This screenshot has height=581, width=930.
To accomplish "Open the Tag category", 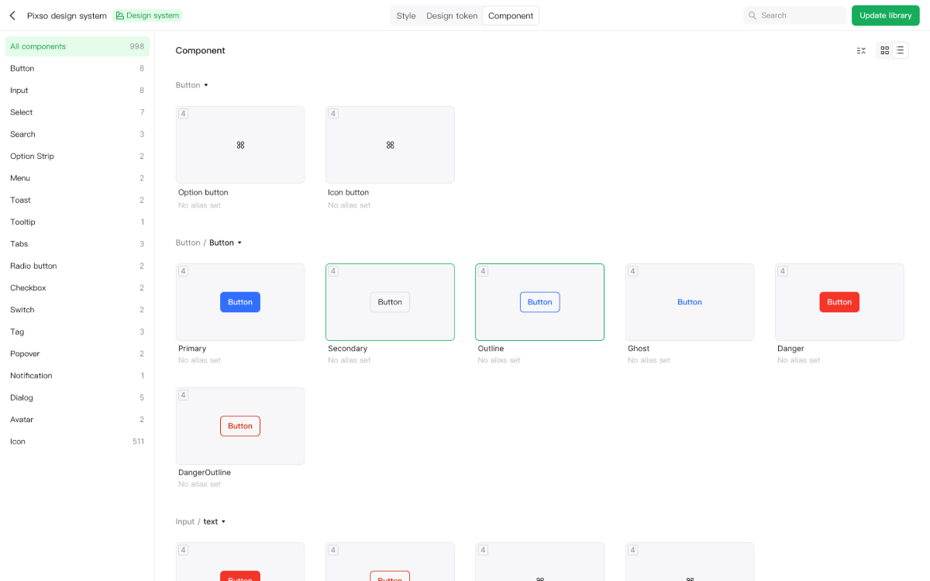I will 77,332.
